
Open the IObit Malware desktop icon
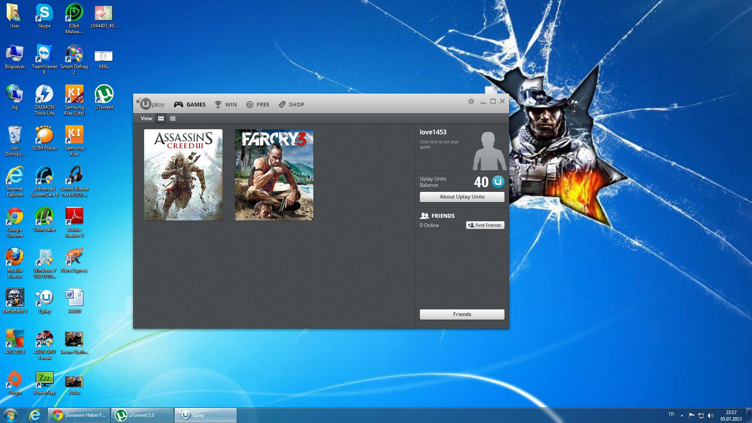point(74,18)
